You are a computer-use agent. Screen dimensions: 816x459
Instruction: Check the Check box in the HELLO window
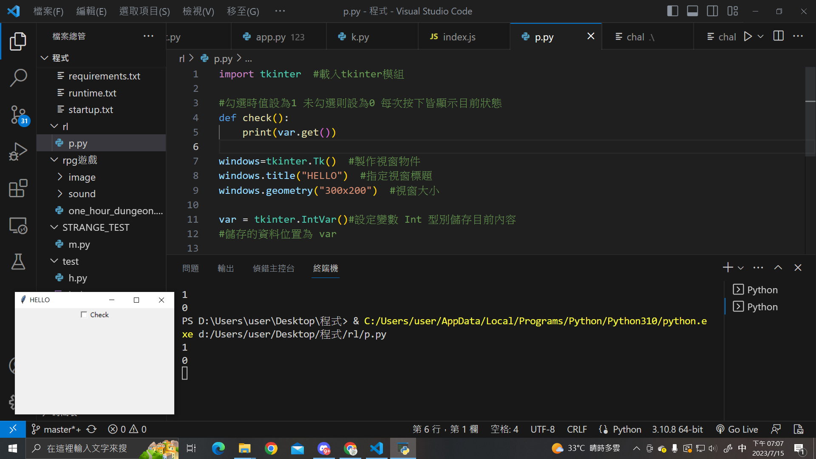(x=84, y=314)
